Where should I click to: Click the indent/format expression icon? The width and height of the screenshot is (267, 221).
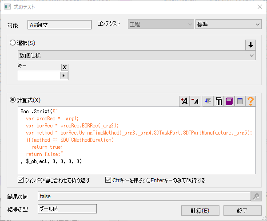click(207, 101)
